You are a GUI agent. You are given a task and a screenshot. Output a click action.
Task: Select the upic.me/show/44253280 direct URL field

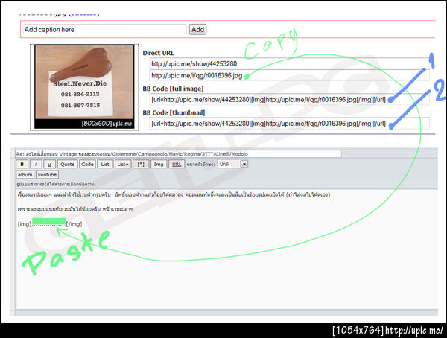(x=289, y=63)
